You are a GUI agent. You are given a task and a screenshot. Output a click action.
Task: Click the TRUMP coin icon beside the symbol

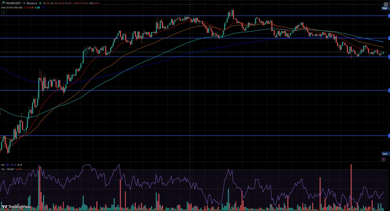[x=3, y=3]
